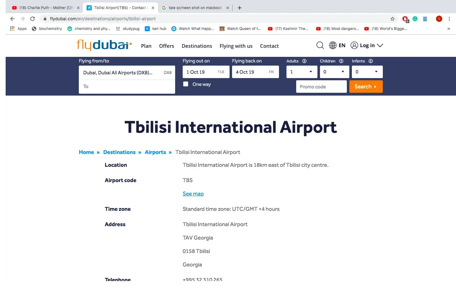Close the Charlie Puth - Mother tab
Image resolution: width=456 pixels, height=288 pixels.
click(x=78, y=8)
